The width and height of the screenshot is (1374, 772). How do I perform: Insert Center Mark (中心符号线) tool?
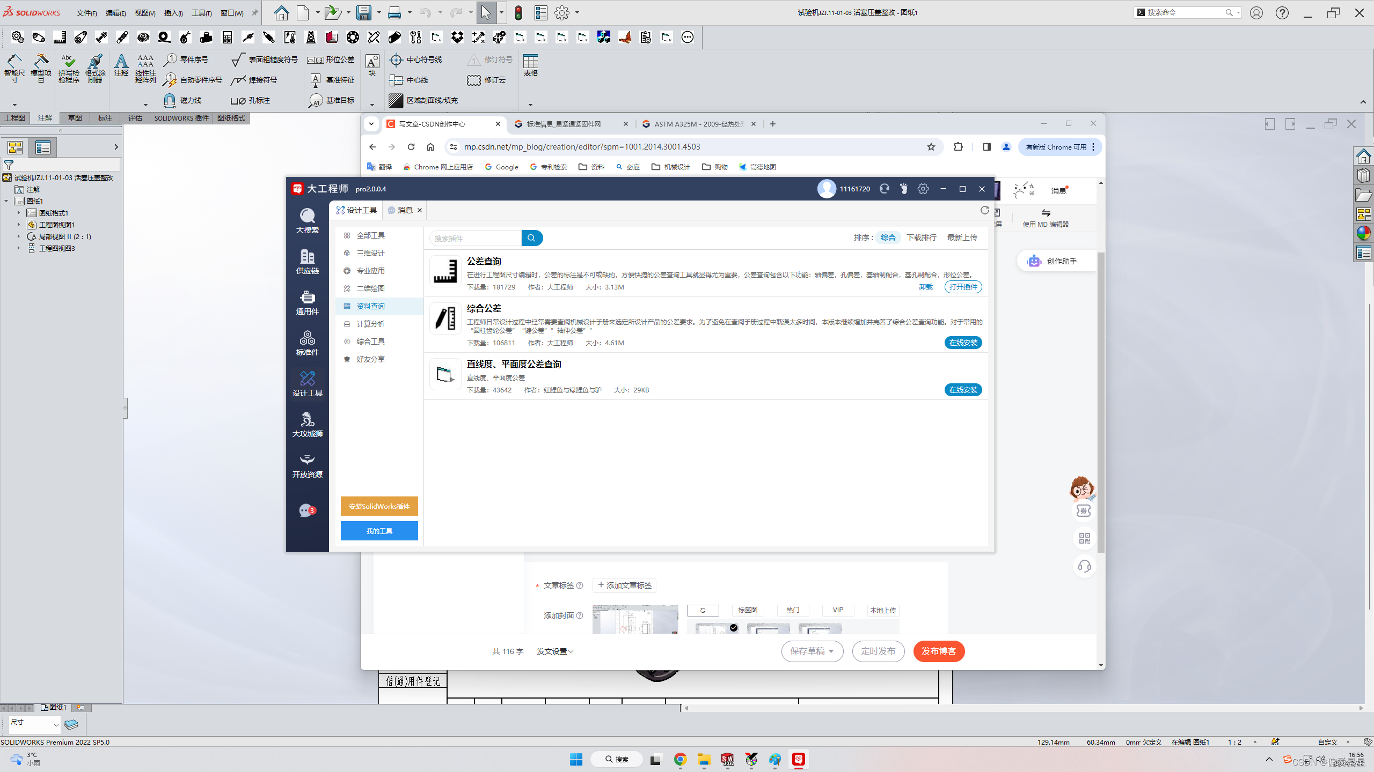(396, 60)
